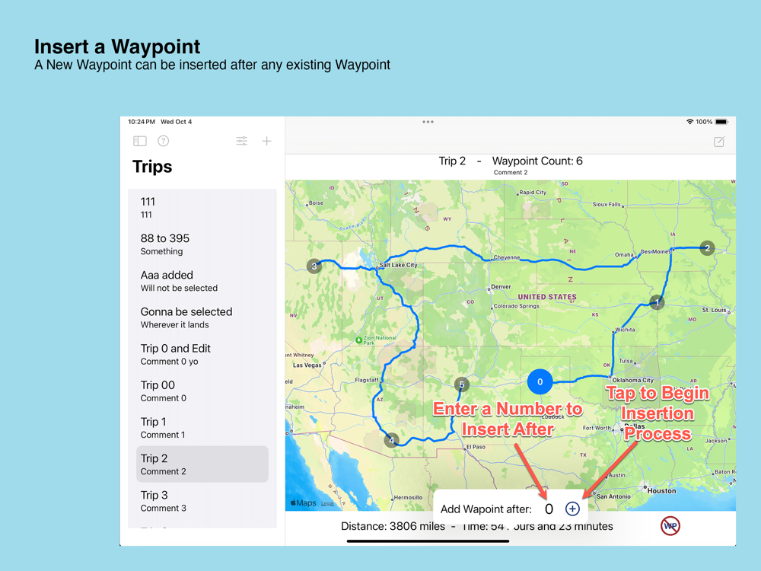Tap the Zion National Park map pin
761x571 pixels.
click(358, 340)
